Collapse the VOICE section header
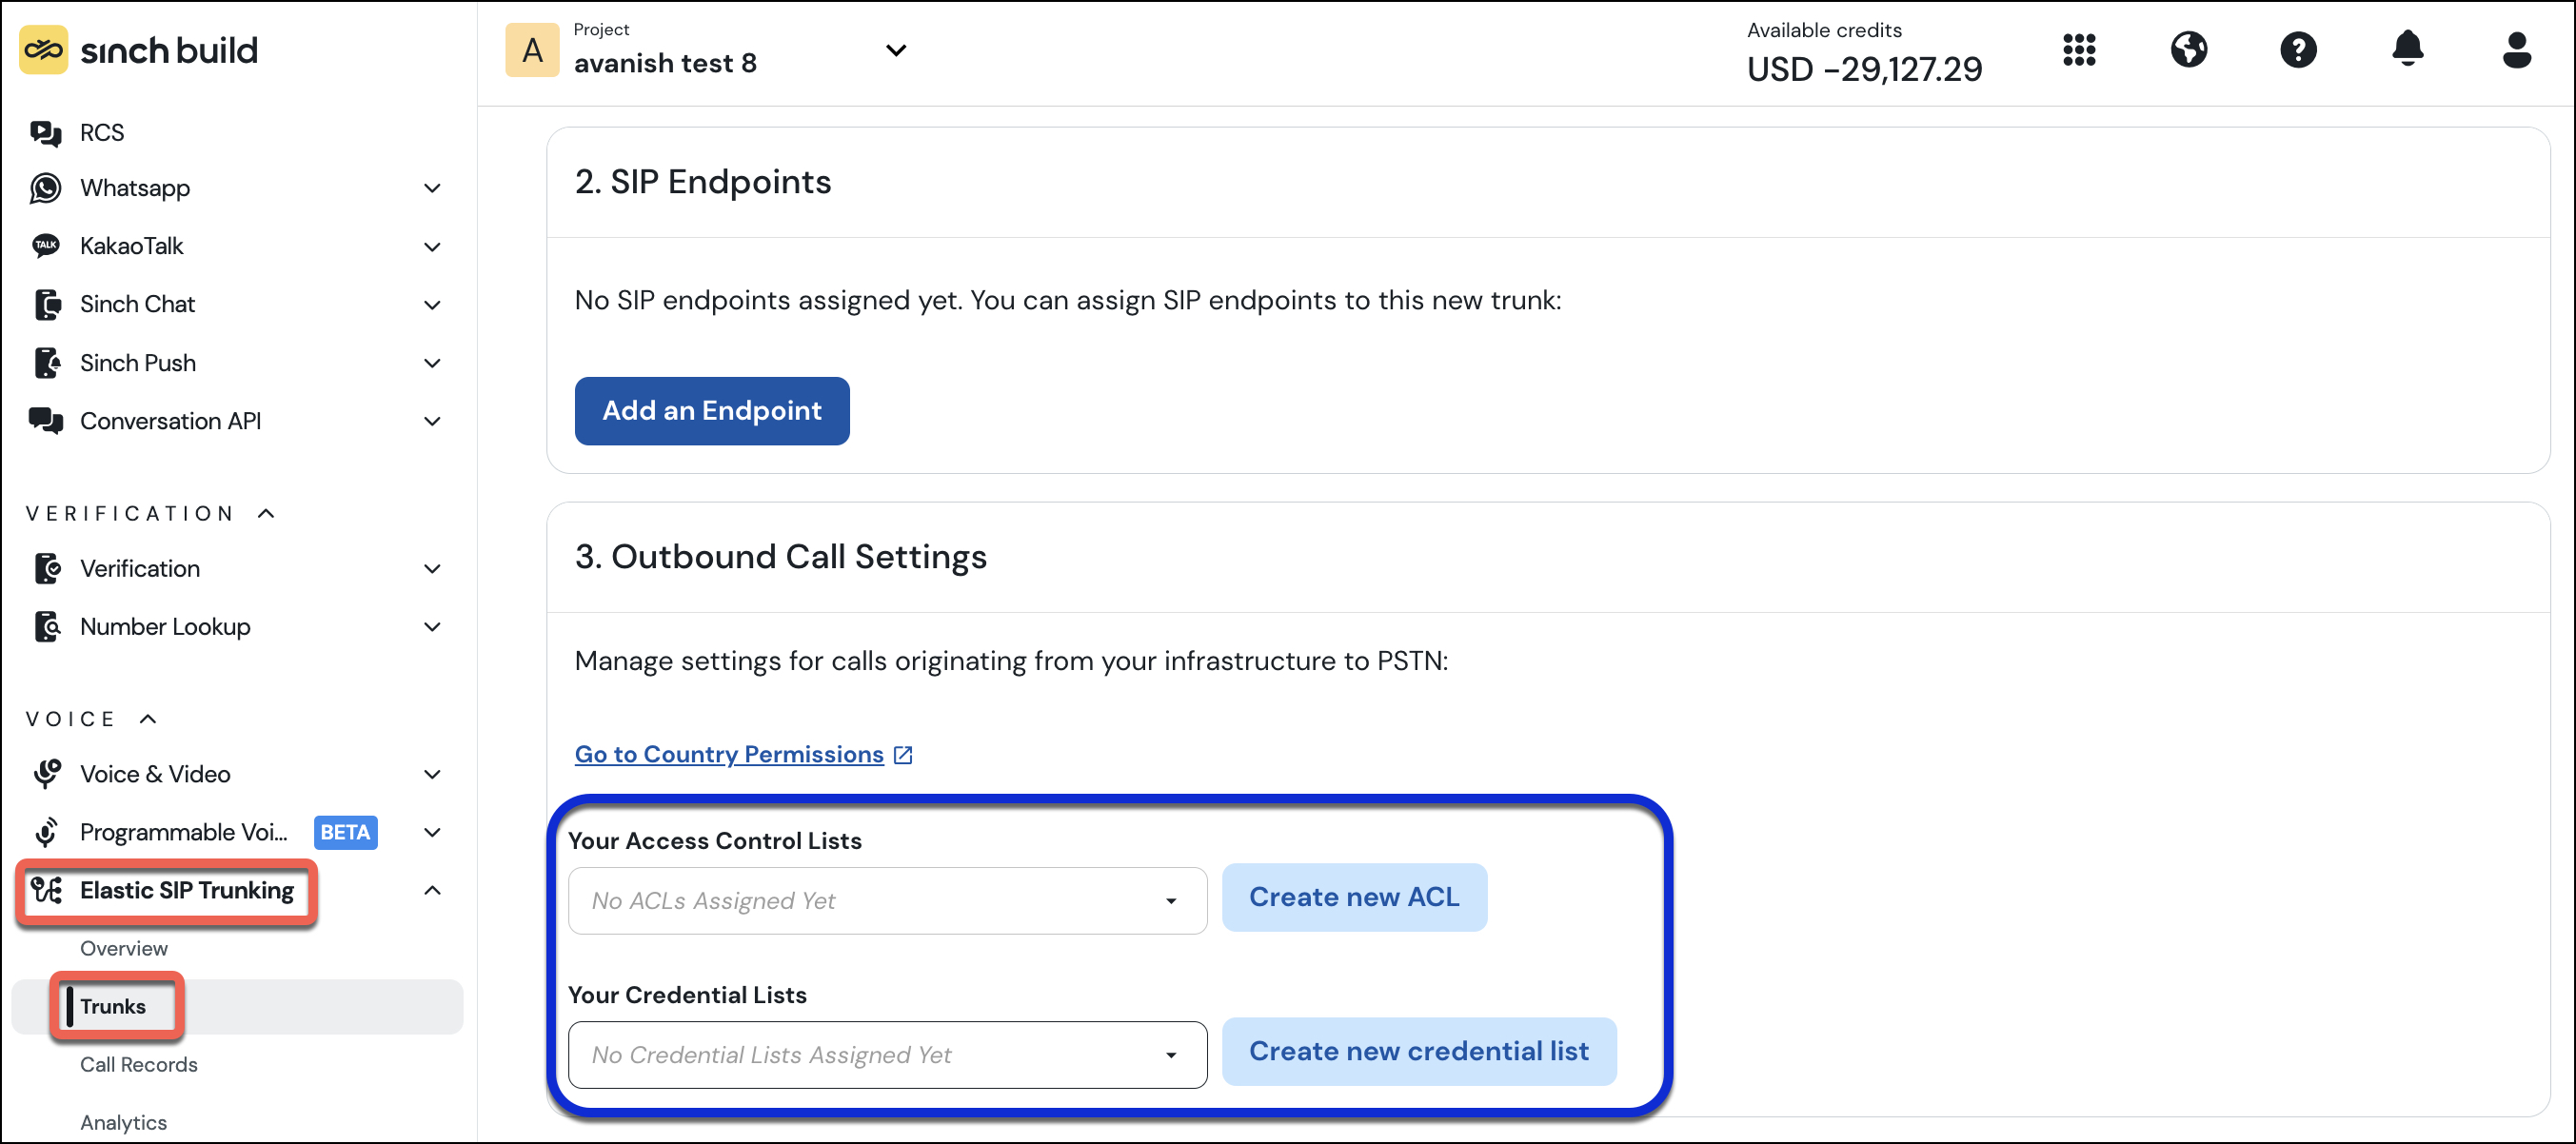Viewport: 2576px width, 1144px height. [92, 719]
